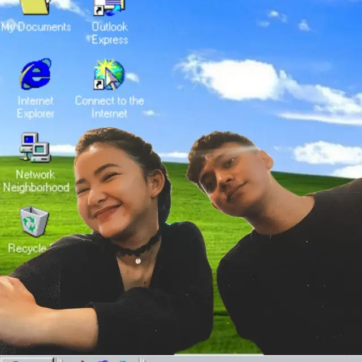
Task: Select the Recycle Bin icon
Action: pyautogui.click(x=35, y=222)
